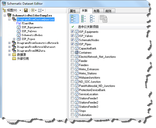Expand the DiagramsFromGeometricNetwork node
The height and width of the screenshot is (128, 156).
(x=9, y=43)
